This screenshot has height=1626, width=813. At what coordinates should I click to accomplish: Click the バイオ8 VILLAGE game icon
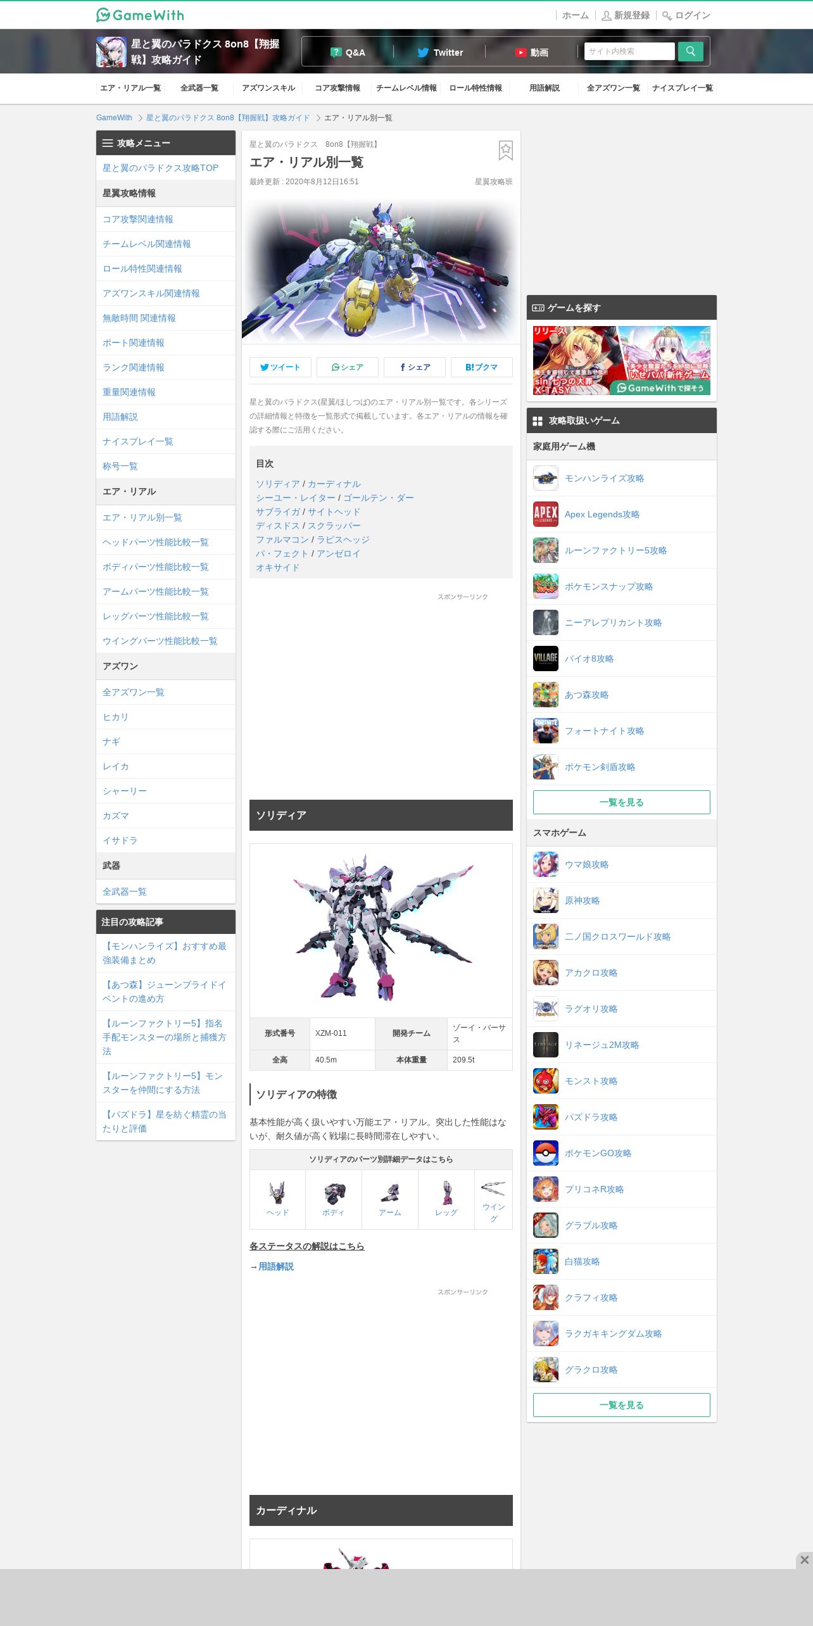click(x=546, y=659)
